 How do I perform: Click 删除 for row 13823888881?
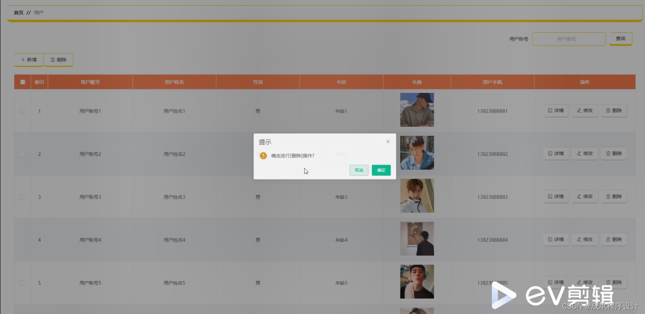click(614, 110)
